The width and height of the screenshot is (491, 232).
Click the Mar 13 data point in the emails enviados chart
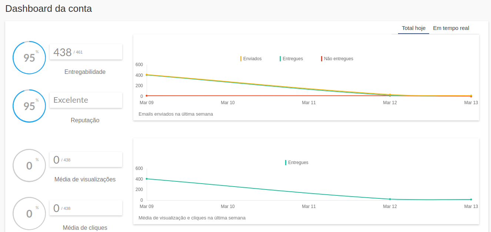[471, 96]
